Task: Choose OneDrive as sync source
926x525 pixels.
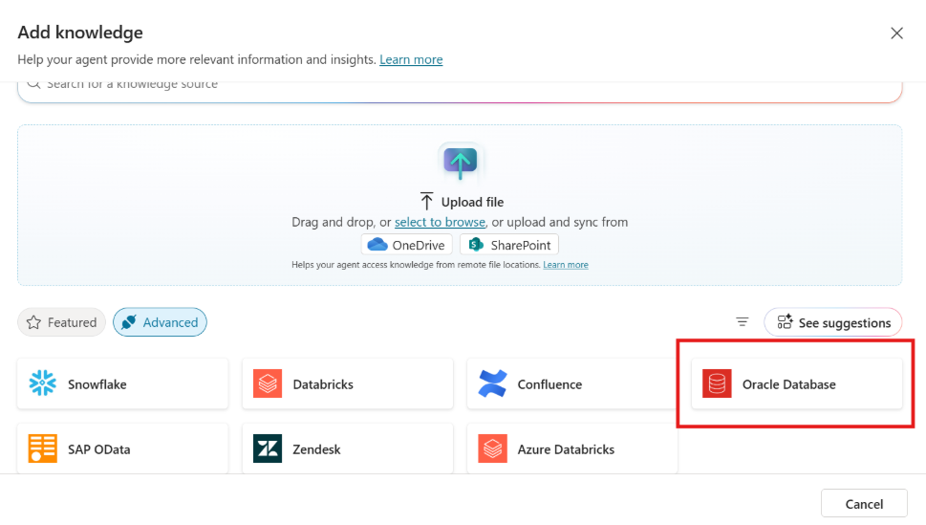Action: tap(407, 245)
